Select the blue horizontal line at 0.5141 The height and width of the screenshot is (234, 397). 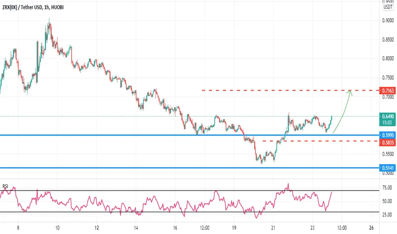[190, 168]
